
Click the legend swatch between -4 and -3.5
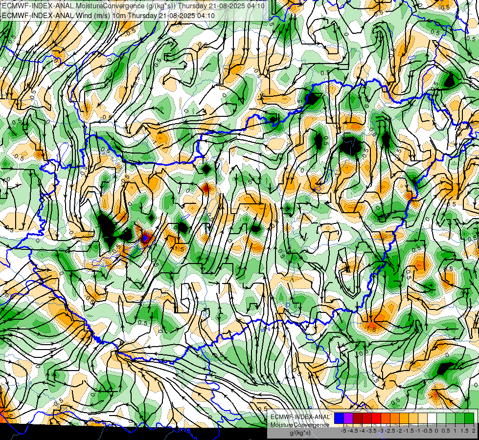click(367, 418)
